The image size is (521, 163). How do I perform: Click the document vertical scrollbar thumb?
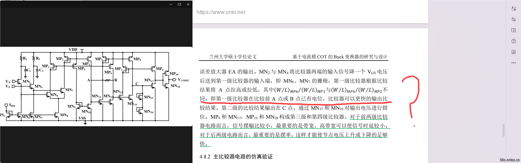coord(504,130)
